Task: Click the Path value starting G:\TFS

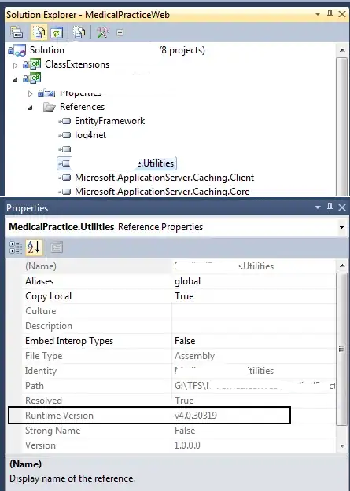Action: click(255, 386)
